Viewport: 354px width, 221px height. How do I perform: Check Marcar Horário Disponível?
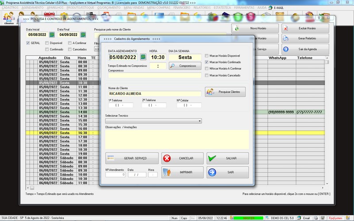click(x=207, y=56)
